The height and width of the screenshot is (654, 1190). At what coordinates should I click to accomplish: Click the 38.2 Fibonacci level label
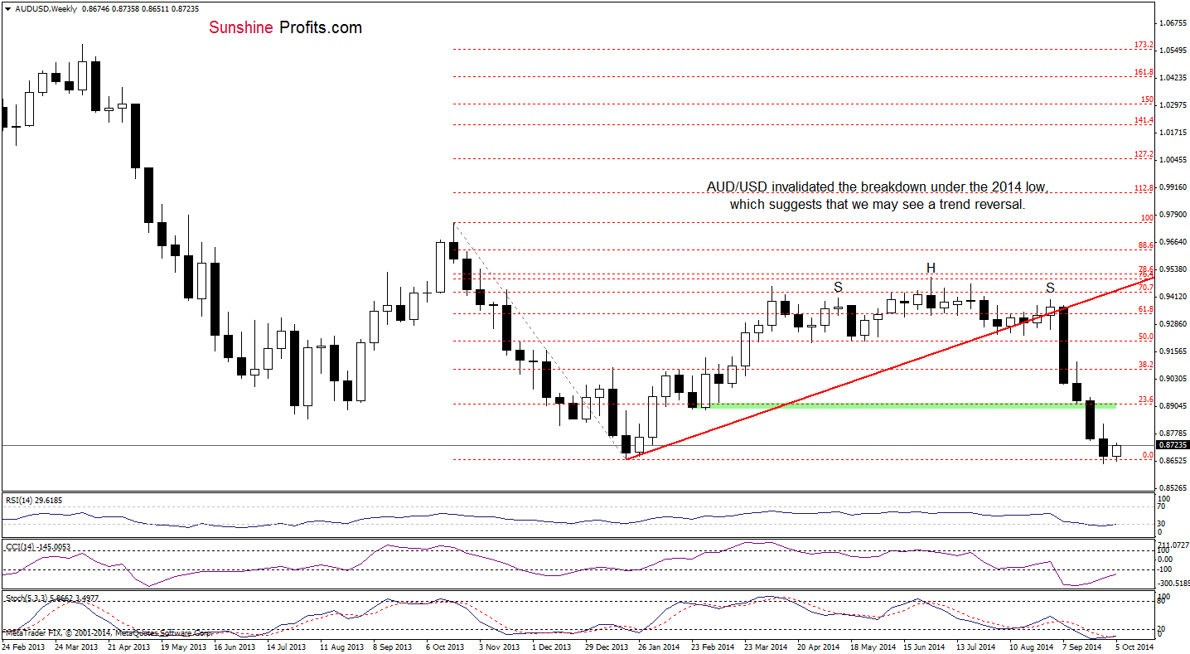click(x=1146, y=365)
